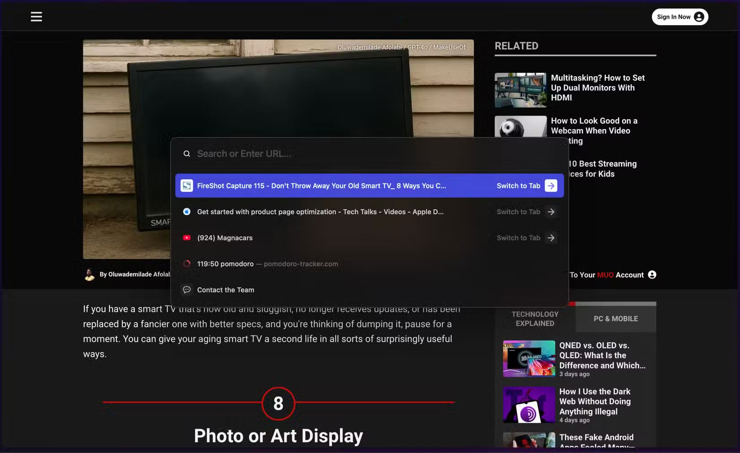
Task: Click the chat bubble icon beside Contact the Team
Action: 187,289
